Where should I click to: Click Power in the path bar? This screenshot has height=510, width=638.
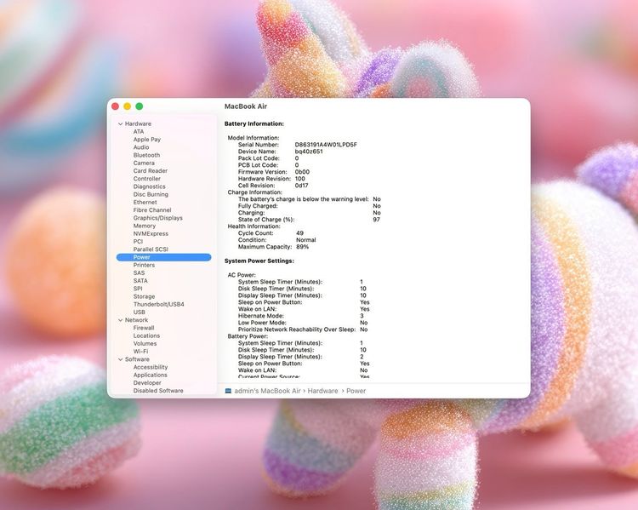click(x=356, y=391)
